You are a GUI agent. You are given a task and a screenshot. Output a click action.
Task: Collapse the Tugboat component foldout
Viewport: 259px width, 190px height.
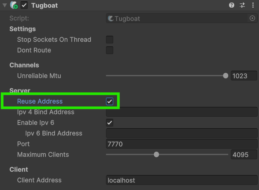click(5, 5)
